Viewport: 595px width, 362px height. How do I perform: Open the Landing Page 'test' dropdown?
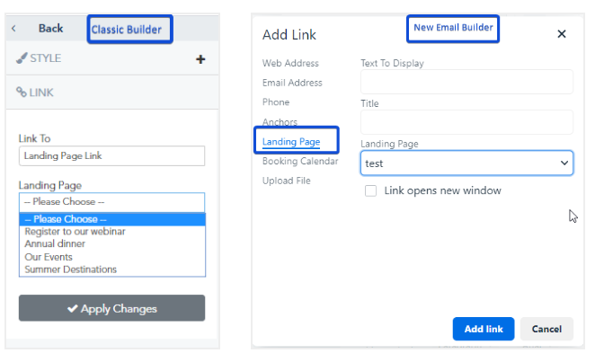tap(466, 163)
